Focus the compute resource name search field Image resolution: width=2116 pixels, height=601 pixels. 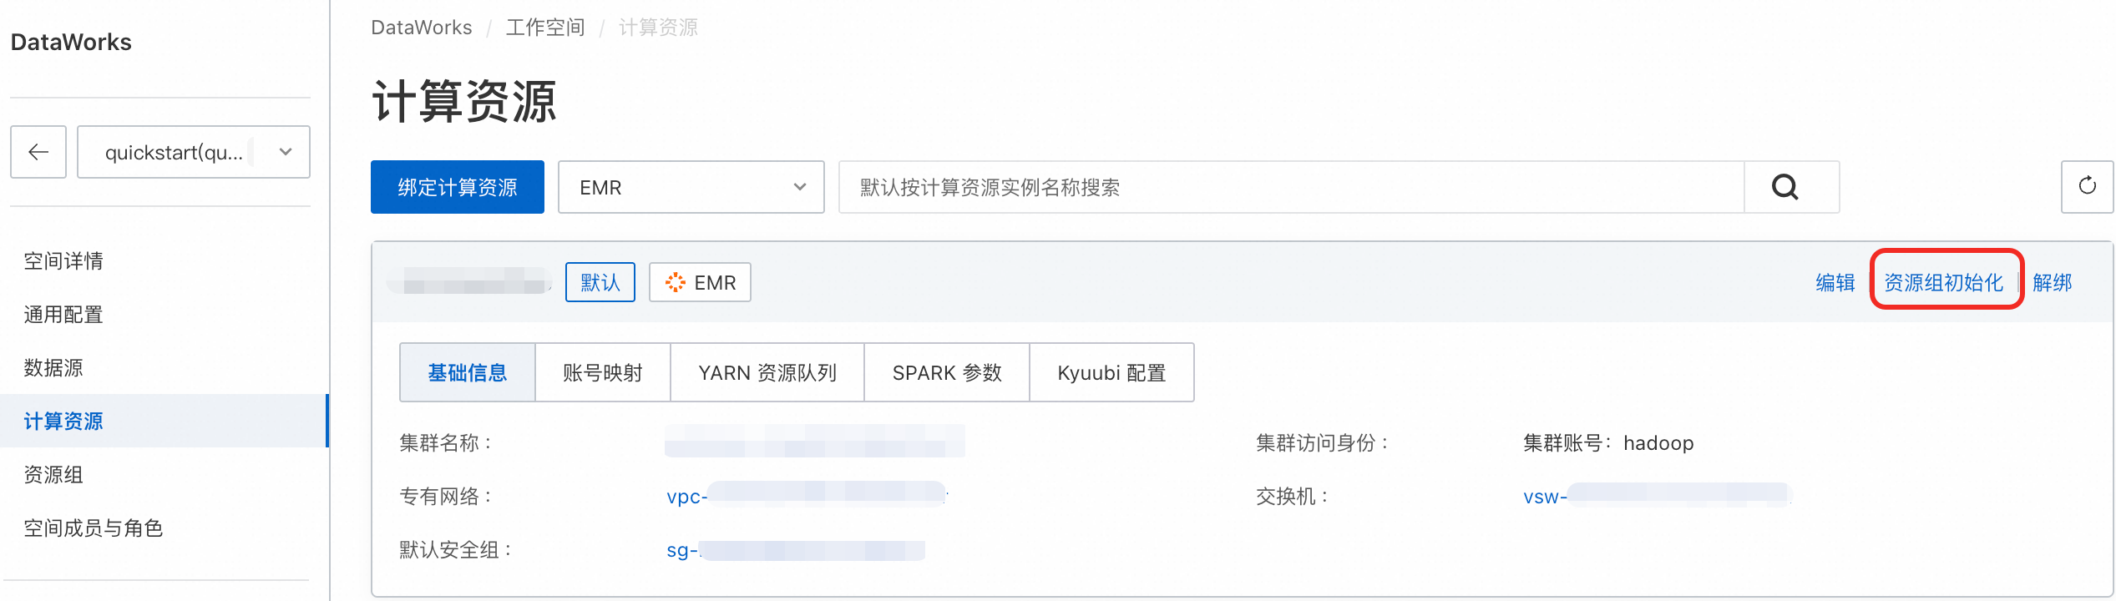pyautogui.click(x=1290, y=187)
